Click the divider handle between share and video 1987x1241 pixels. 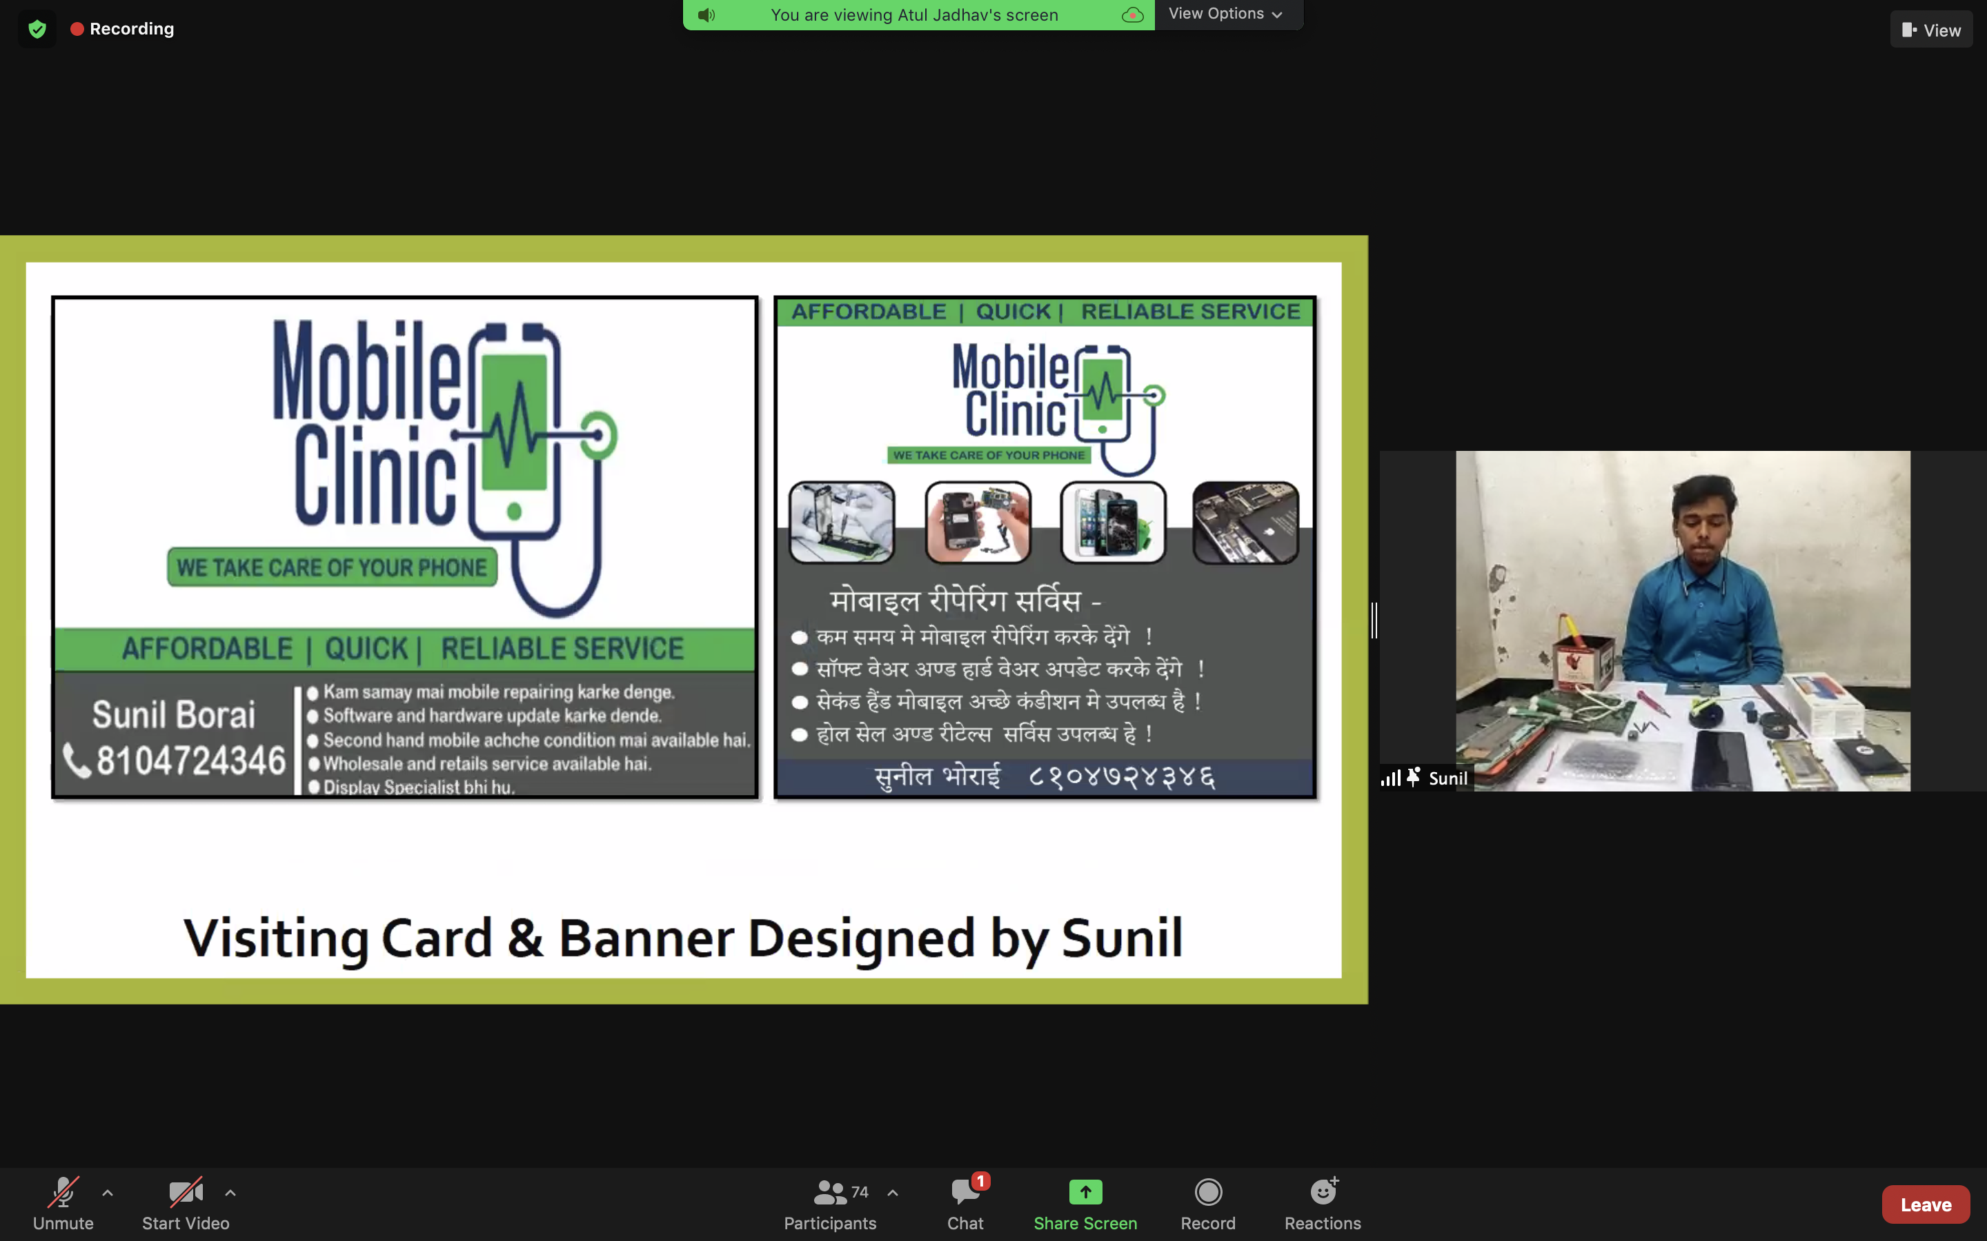point(1374,620)
